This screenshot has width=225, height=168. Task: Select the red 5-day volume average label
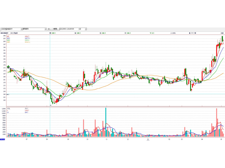tap(8, 110)
